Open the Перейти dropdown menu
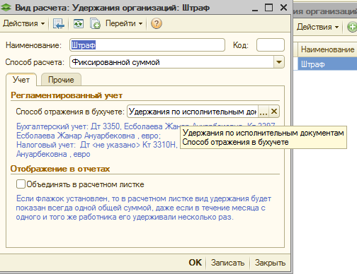Viewport: 357px width, 274px height. point(124,23)
